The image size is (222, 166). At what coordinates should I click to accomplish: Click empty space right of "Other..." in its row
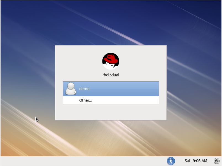tap(127, 100)
